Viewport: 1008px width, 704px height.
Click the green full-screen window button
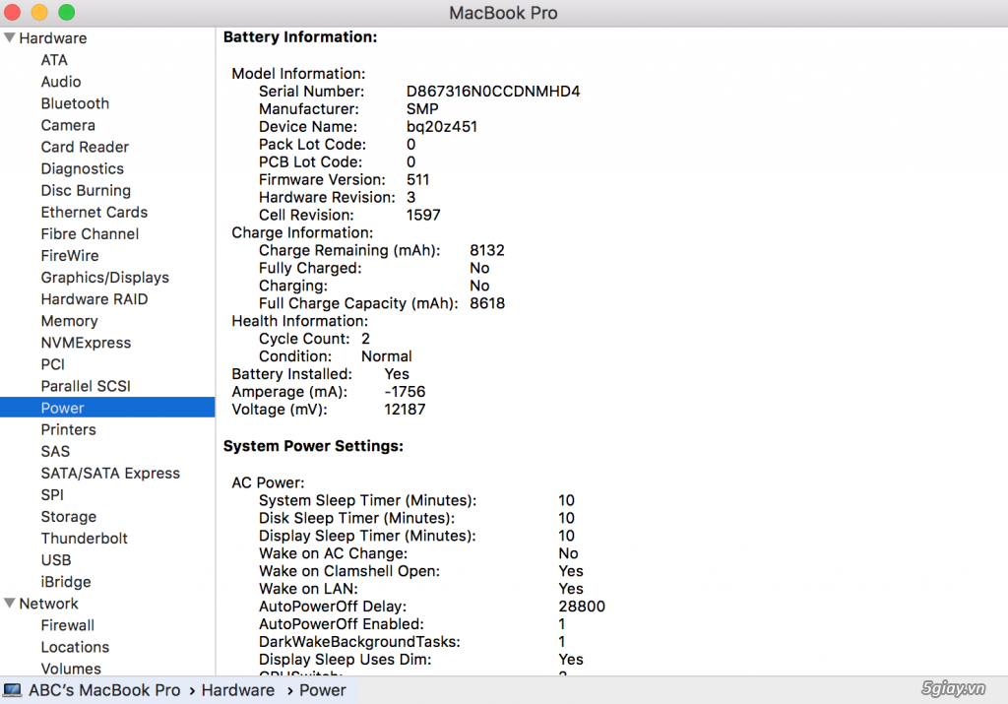(66, 13)
